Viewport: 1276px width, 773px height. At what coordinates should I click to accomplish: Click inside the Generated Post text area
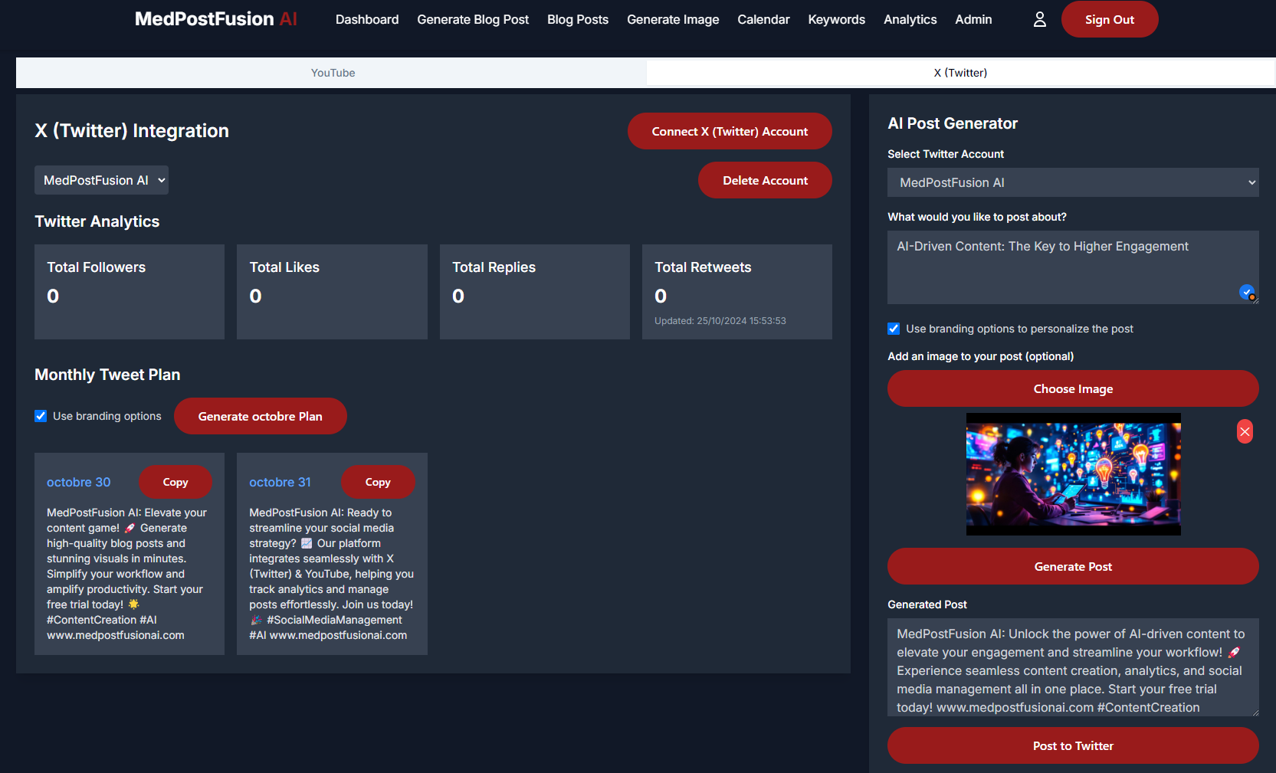[1073, 667]
